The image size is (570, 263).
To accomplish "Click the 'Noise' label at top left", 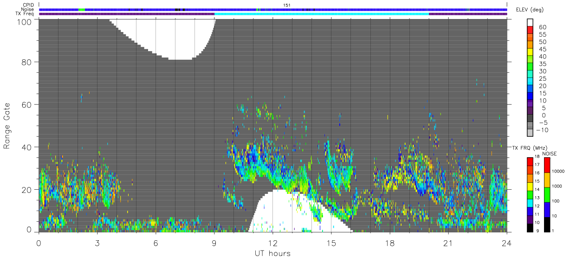I will tap(28, 9).
